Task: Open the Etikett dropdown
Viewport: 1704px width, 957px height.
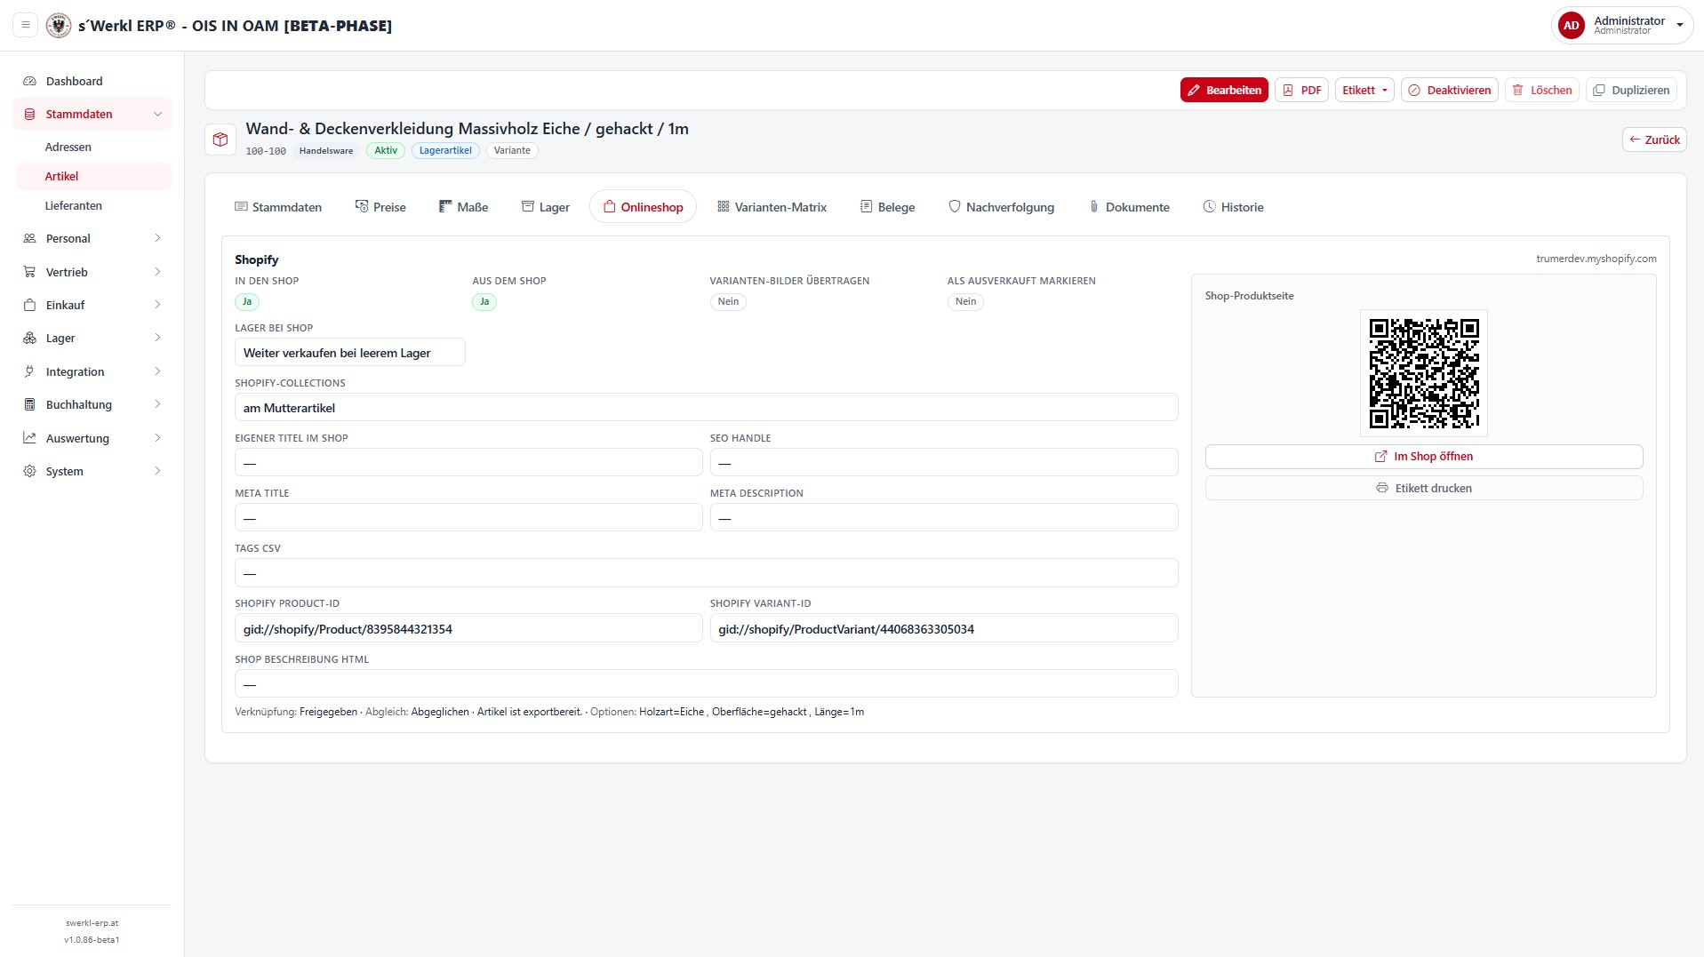Action: (x=1364, y=90)
